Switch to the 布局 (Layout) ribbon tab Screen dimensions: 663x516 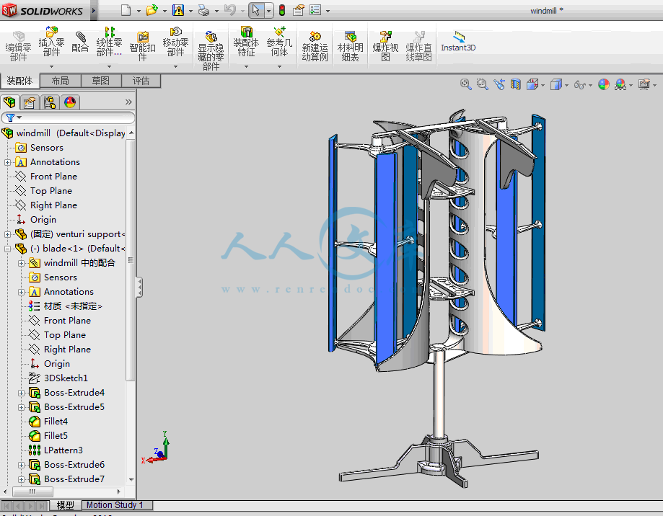coord(60,81)
